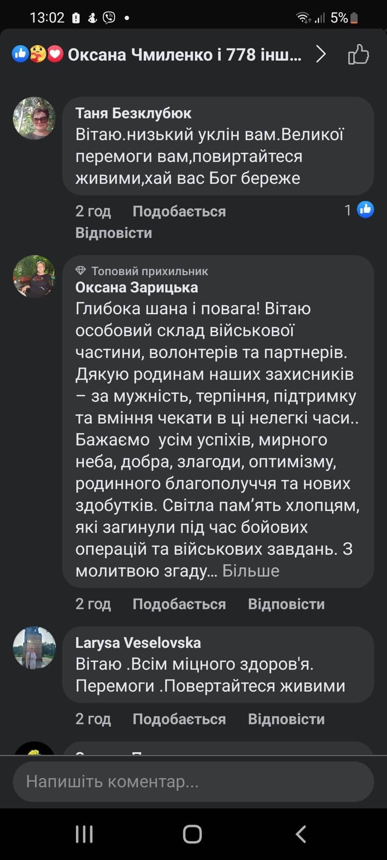
Task: Expand Оксана's comment by tapping Більше
Action: [250, 570]
